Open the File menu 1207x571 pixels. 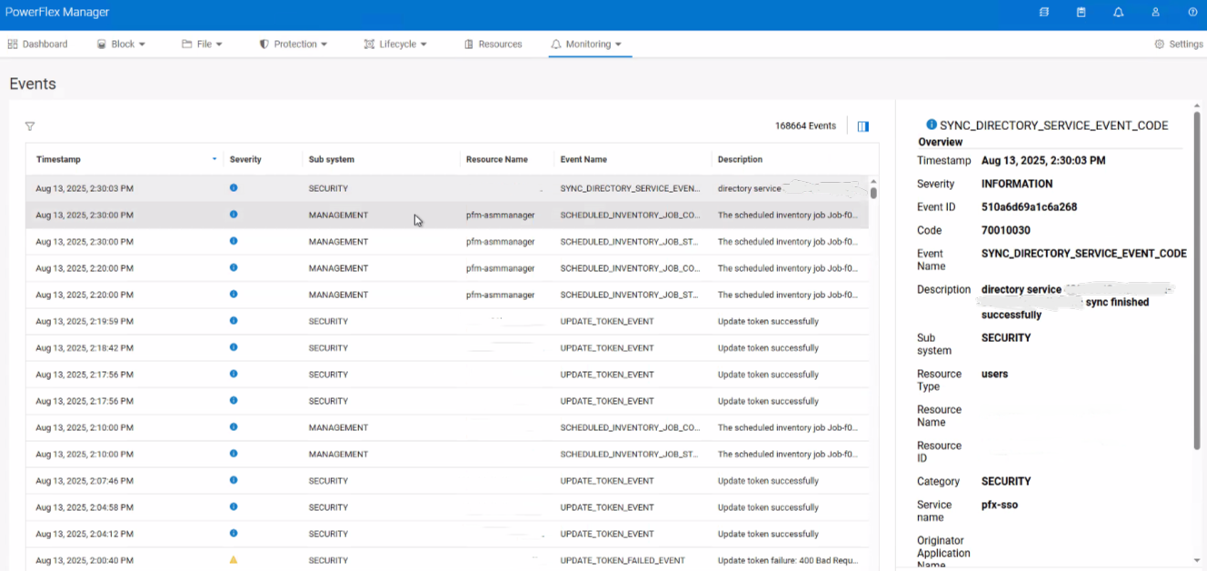coord(202,43)
